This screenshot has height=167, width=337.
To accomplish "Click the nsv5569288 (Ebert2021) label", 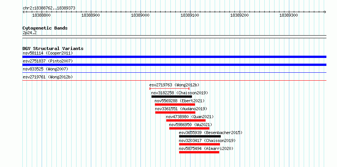I will [x=180, y=101].
